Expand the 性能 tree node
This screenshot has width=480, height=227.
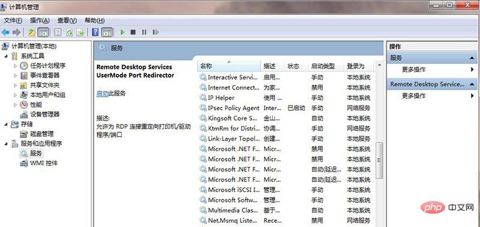(16, 104)
